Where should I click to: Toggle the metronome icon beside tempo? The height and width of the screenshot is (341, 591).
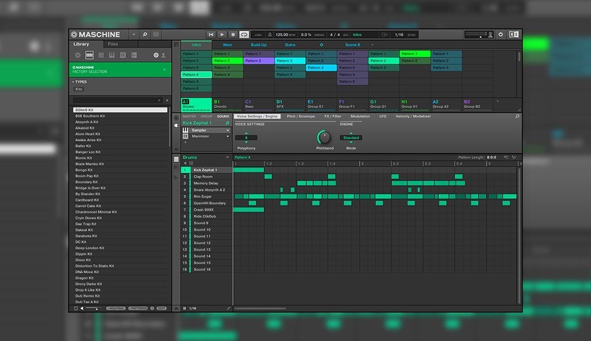[270, 35]
